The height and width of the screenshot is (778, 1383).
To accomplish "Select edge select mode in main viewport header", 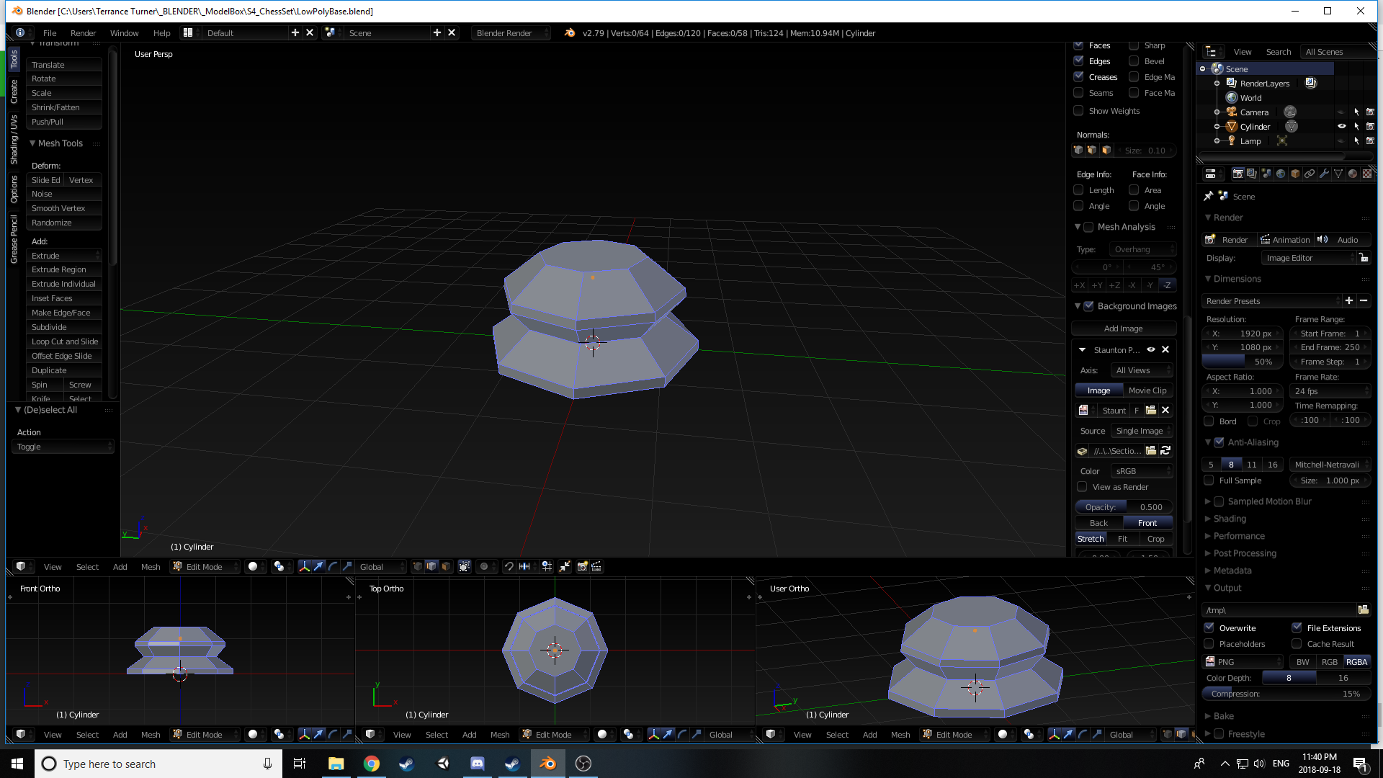I will pos(431,566).
